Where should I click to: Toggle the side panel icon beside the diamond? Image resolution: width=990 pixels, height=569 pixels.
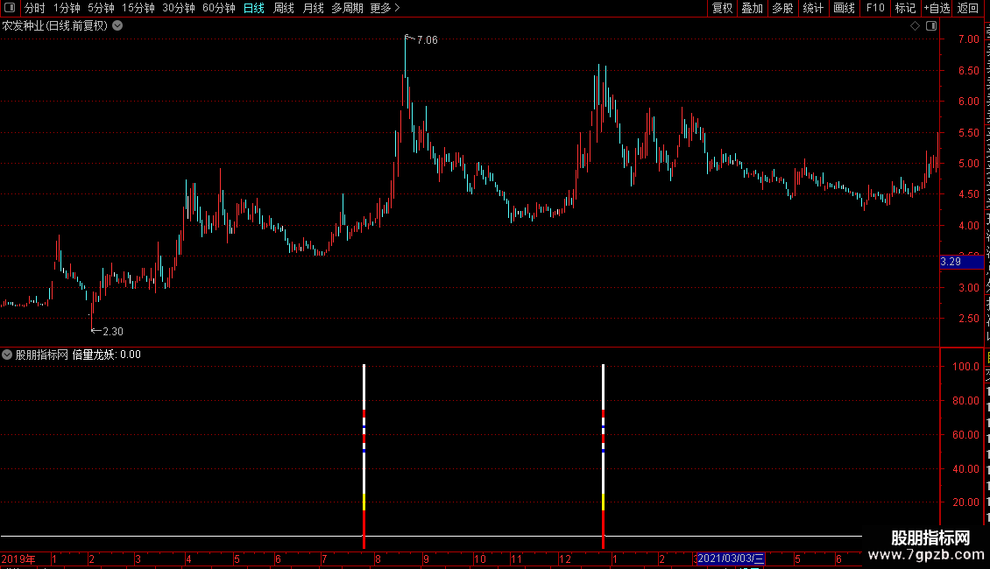(x=931, y=26)
